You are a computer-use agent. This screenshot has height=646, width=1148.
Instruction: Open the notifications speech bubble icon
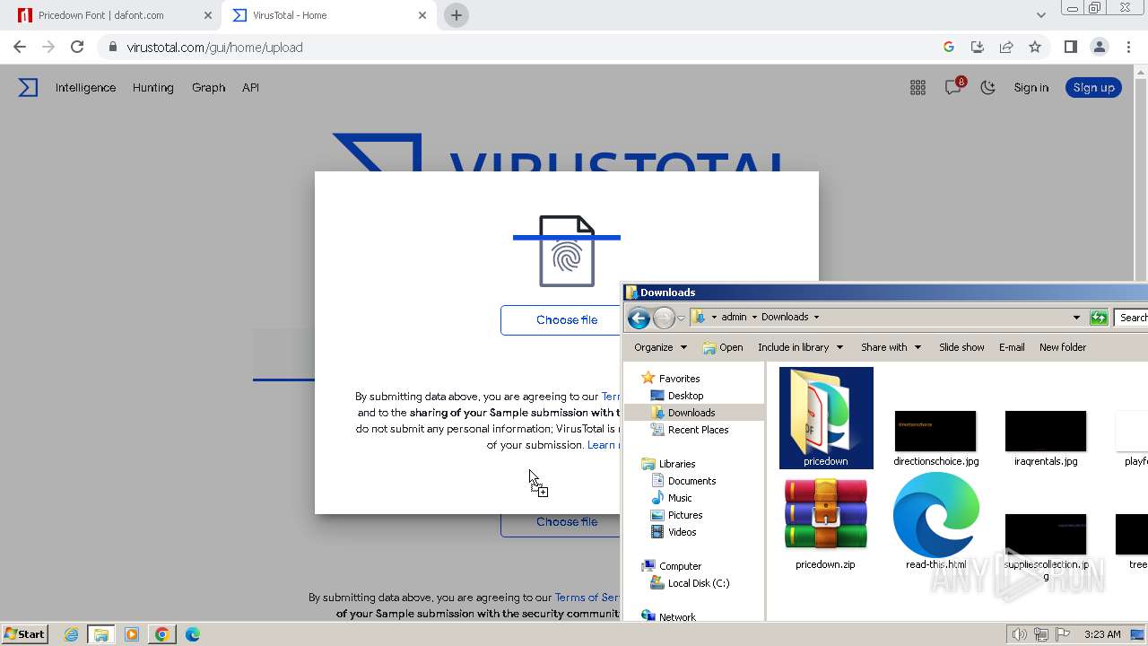coord(953,87)
